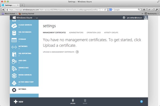This screenshot has width=160, height=106.
Task: Click the browser home icon
Action: 144,10
